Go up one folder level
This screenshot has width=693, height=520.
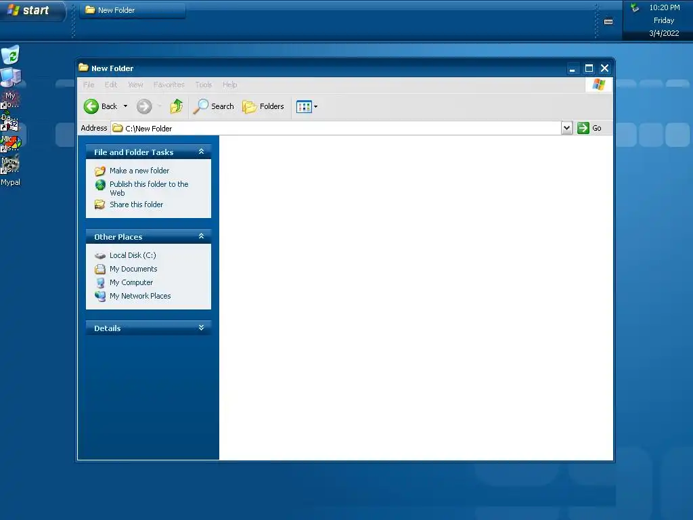(177, 106)
